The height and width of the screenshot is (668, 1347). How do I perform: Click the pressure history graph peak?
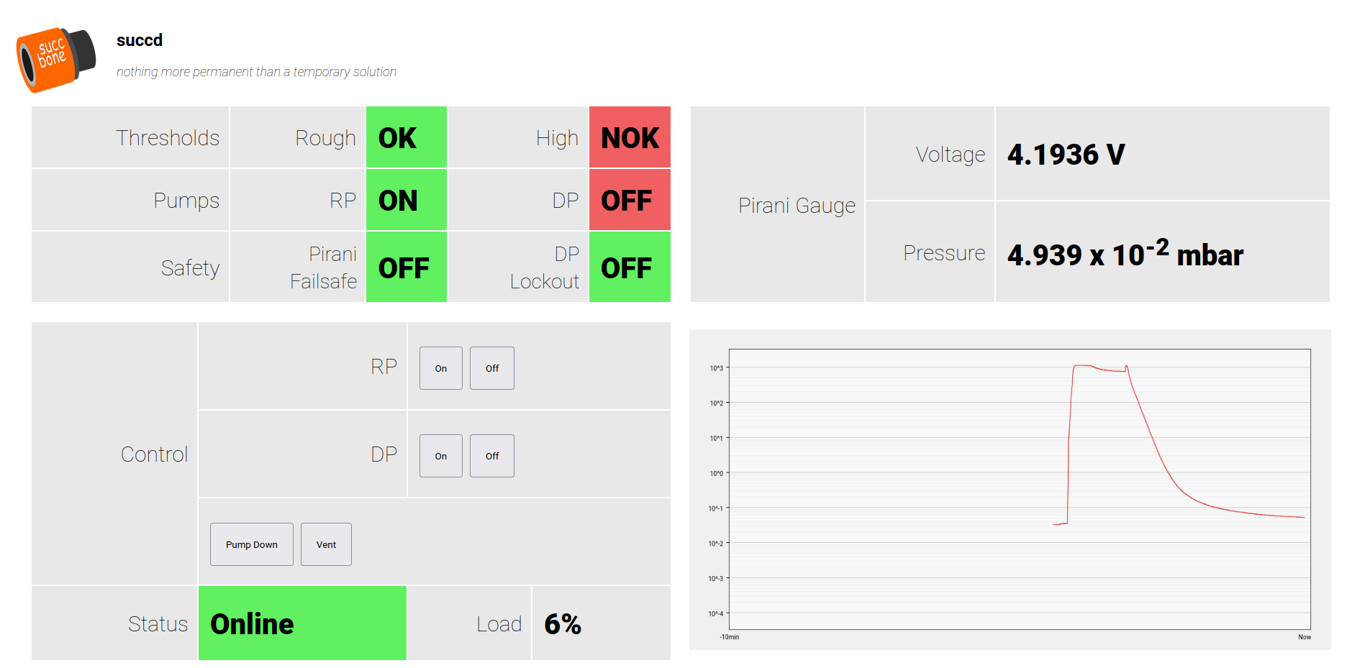click(1083, 366)
